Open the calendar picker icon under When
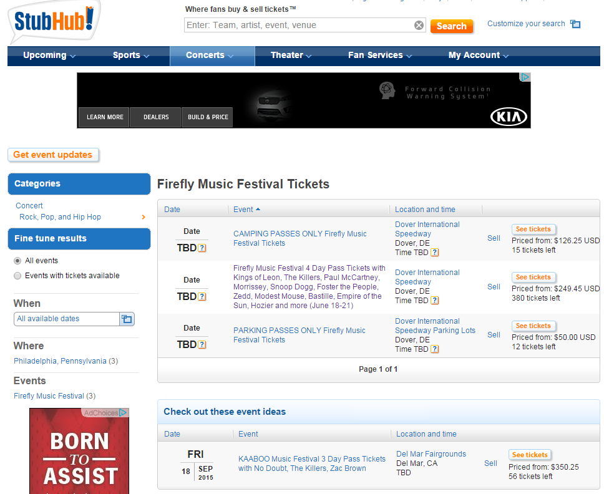This screenshot has height=494, width=604. (127, 319)
